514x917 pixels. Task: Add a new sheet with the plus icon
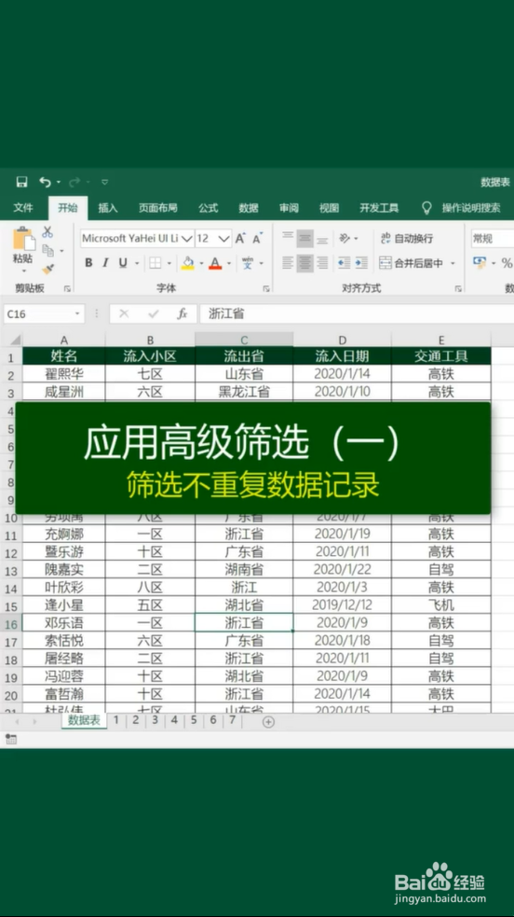coord(268,722)
